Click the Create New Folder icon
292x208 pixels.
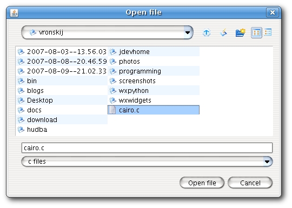click(240, 32)
